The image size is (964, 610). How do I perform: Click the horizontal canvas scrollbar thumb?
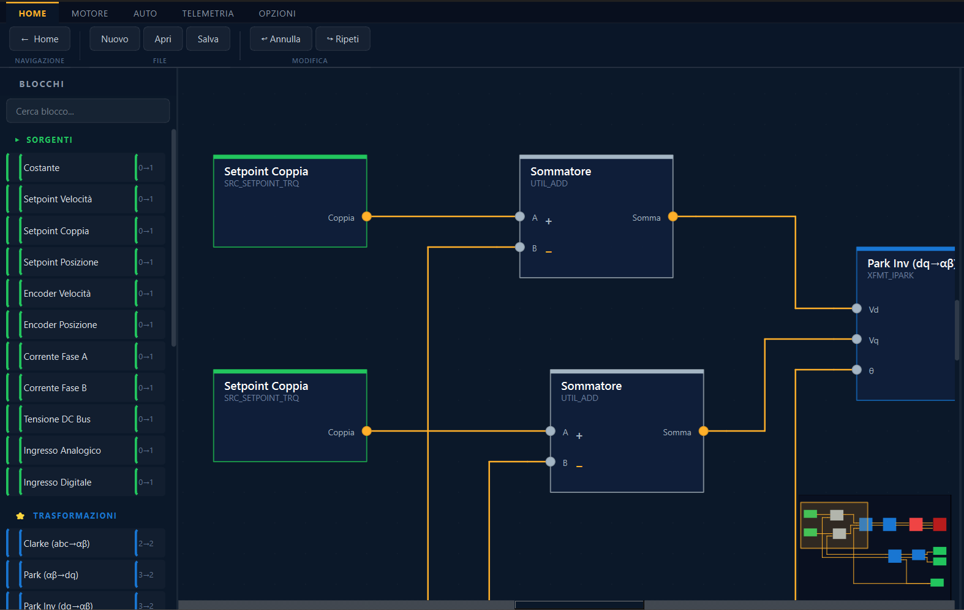pyautogui.click(x=579, y=605)
